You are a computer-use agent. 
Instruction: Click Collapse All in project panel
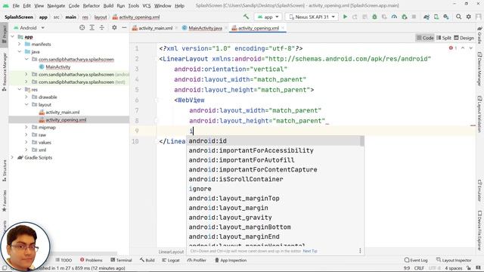(x=102, y=28)
